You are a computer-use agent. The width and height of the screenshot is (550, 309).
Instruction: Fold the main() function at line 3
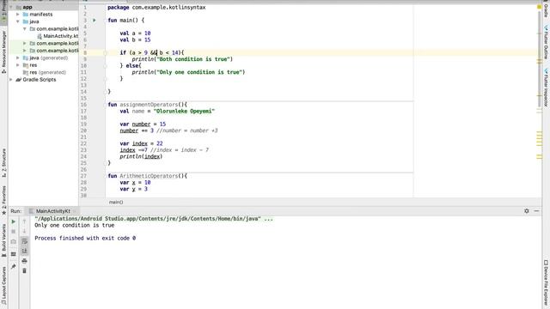point(105,21)
